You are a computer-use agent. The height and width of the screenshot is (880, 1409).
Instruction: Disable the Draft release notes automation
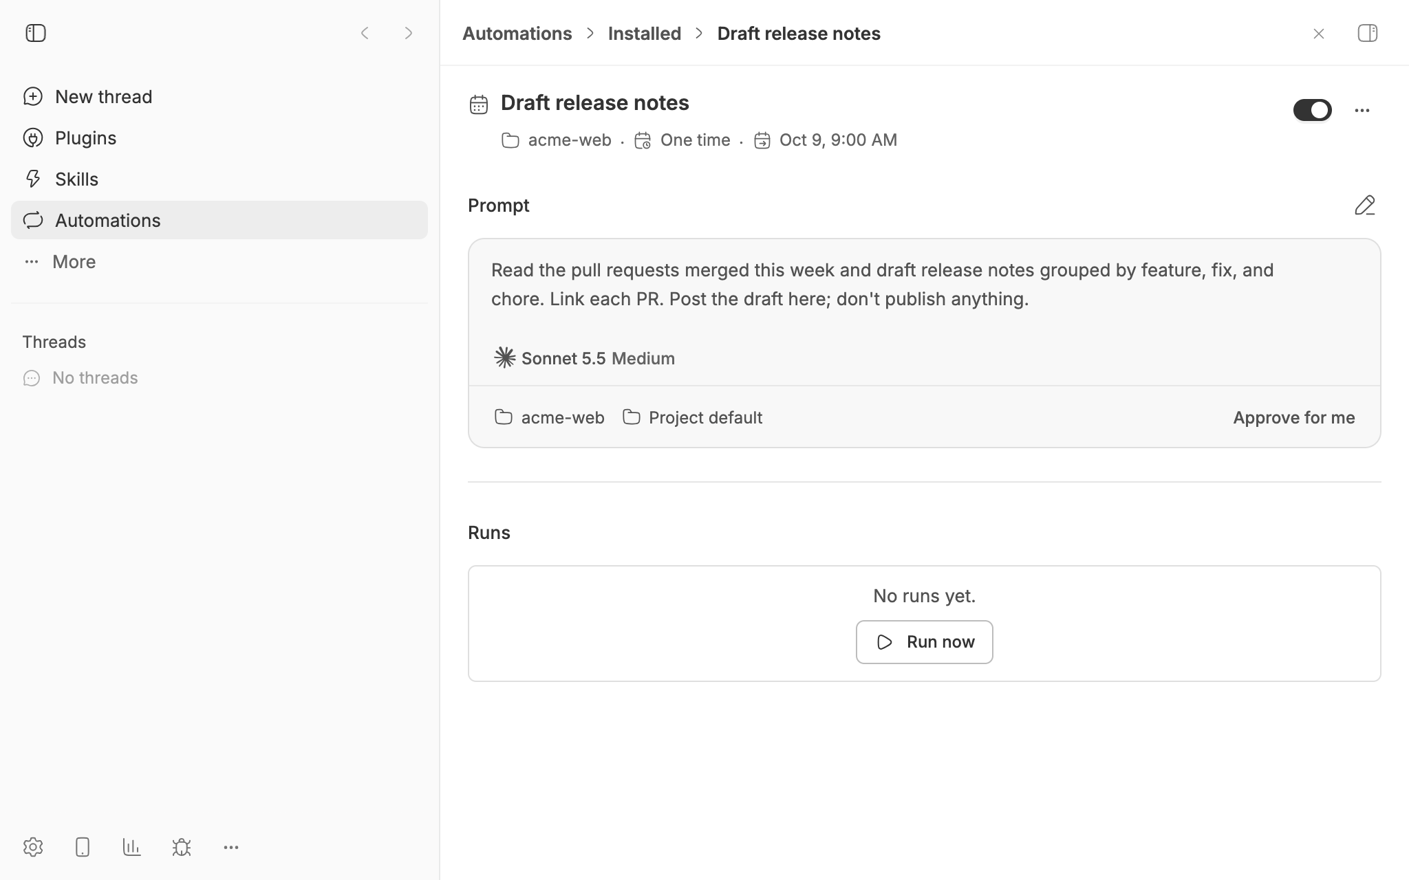1313,110
